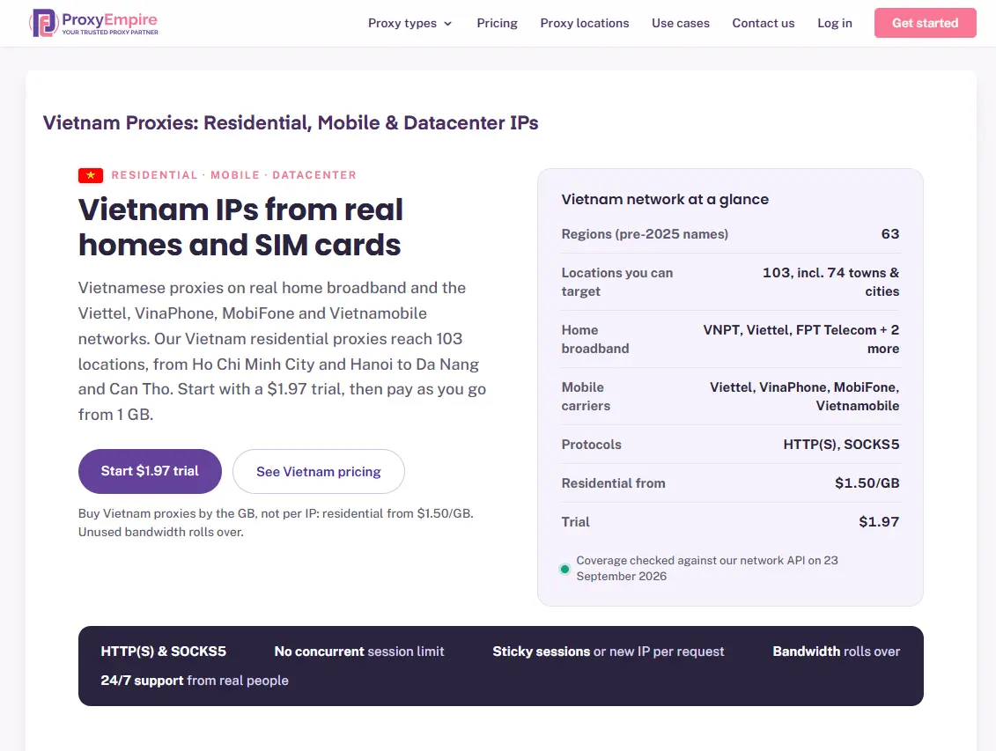
Task: Click the Vietnam flag icon
Action: [x=91, y=175]
